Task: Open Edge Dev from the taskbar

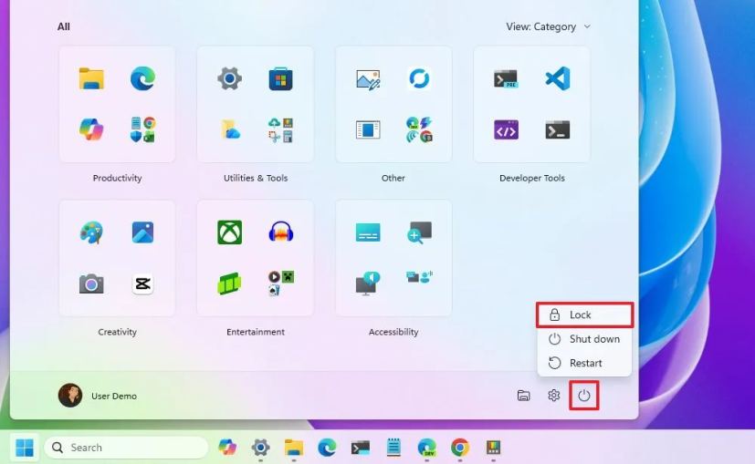Action: click(x=427, y=448)
